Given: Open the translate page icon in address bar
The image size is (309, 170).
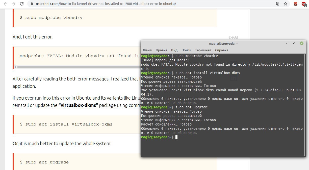Looking at the screenshot, I should [277, 4].
